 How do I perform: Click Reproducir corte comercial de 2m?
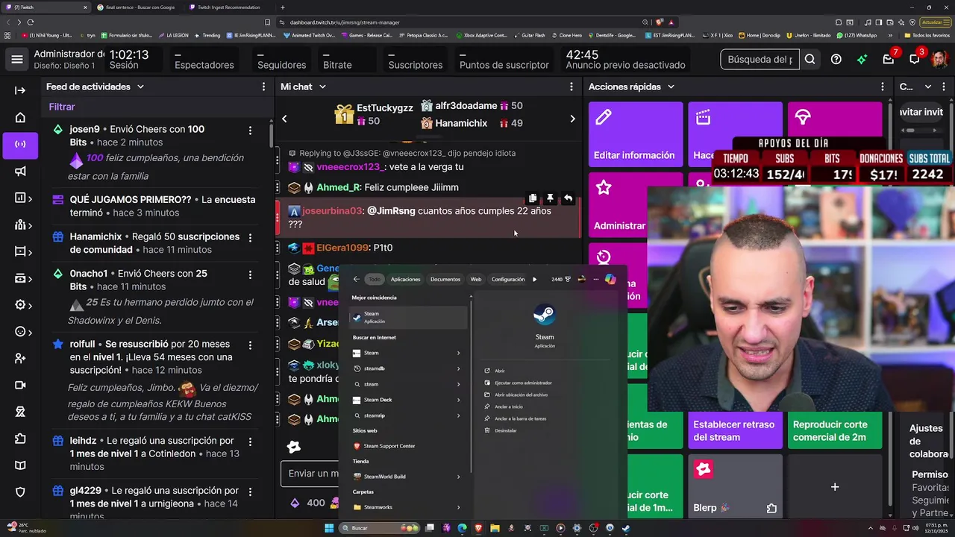835,430
